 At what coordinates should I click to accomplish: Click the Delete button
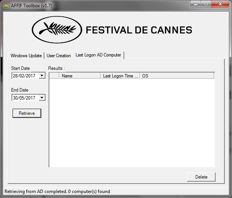(201, 177)
